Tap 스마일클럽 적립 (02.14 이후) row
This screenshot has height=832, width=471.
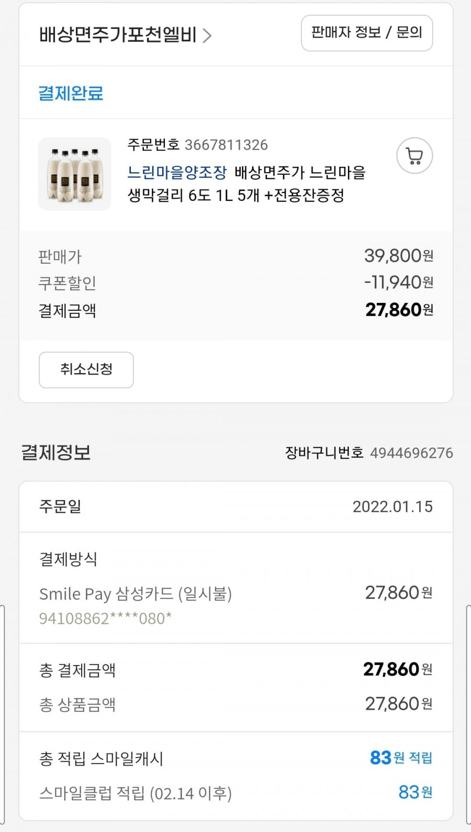236,793
